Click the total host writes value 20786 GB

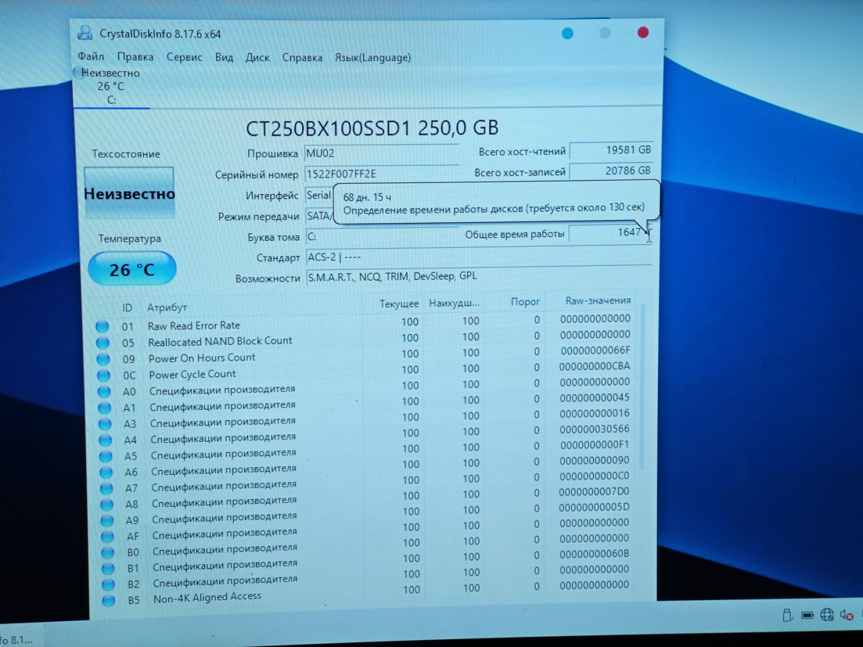pos(611,171)
